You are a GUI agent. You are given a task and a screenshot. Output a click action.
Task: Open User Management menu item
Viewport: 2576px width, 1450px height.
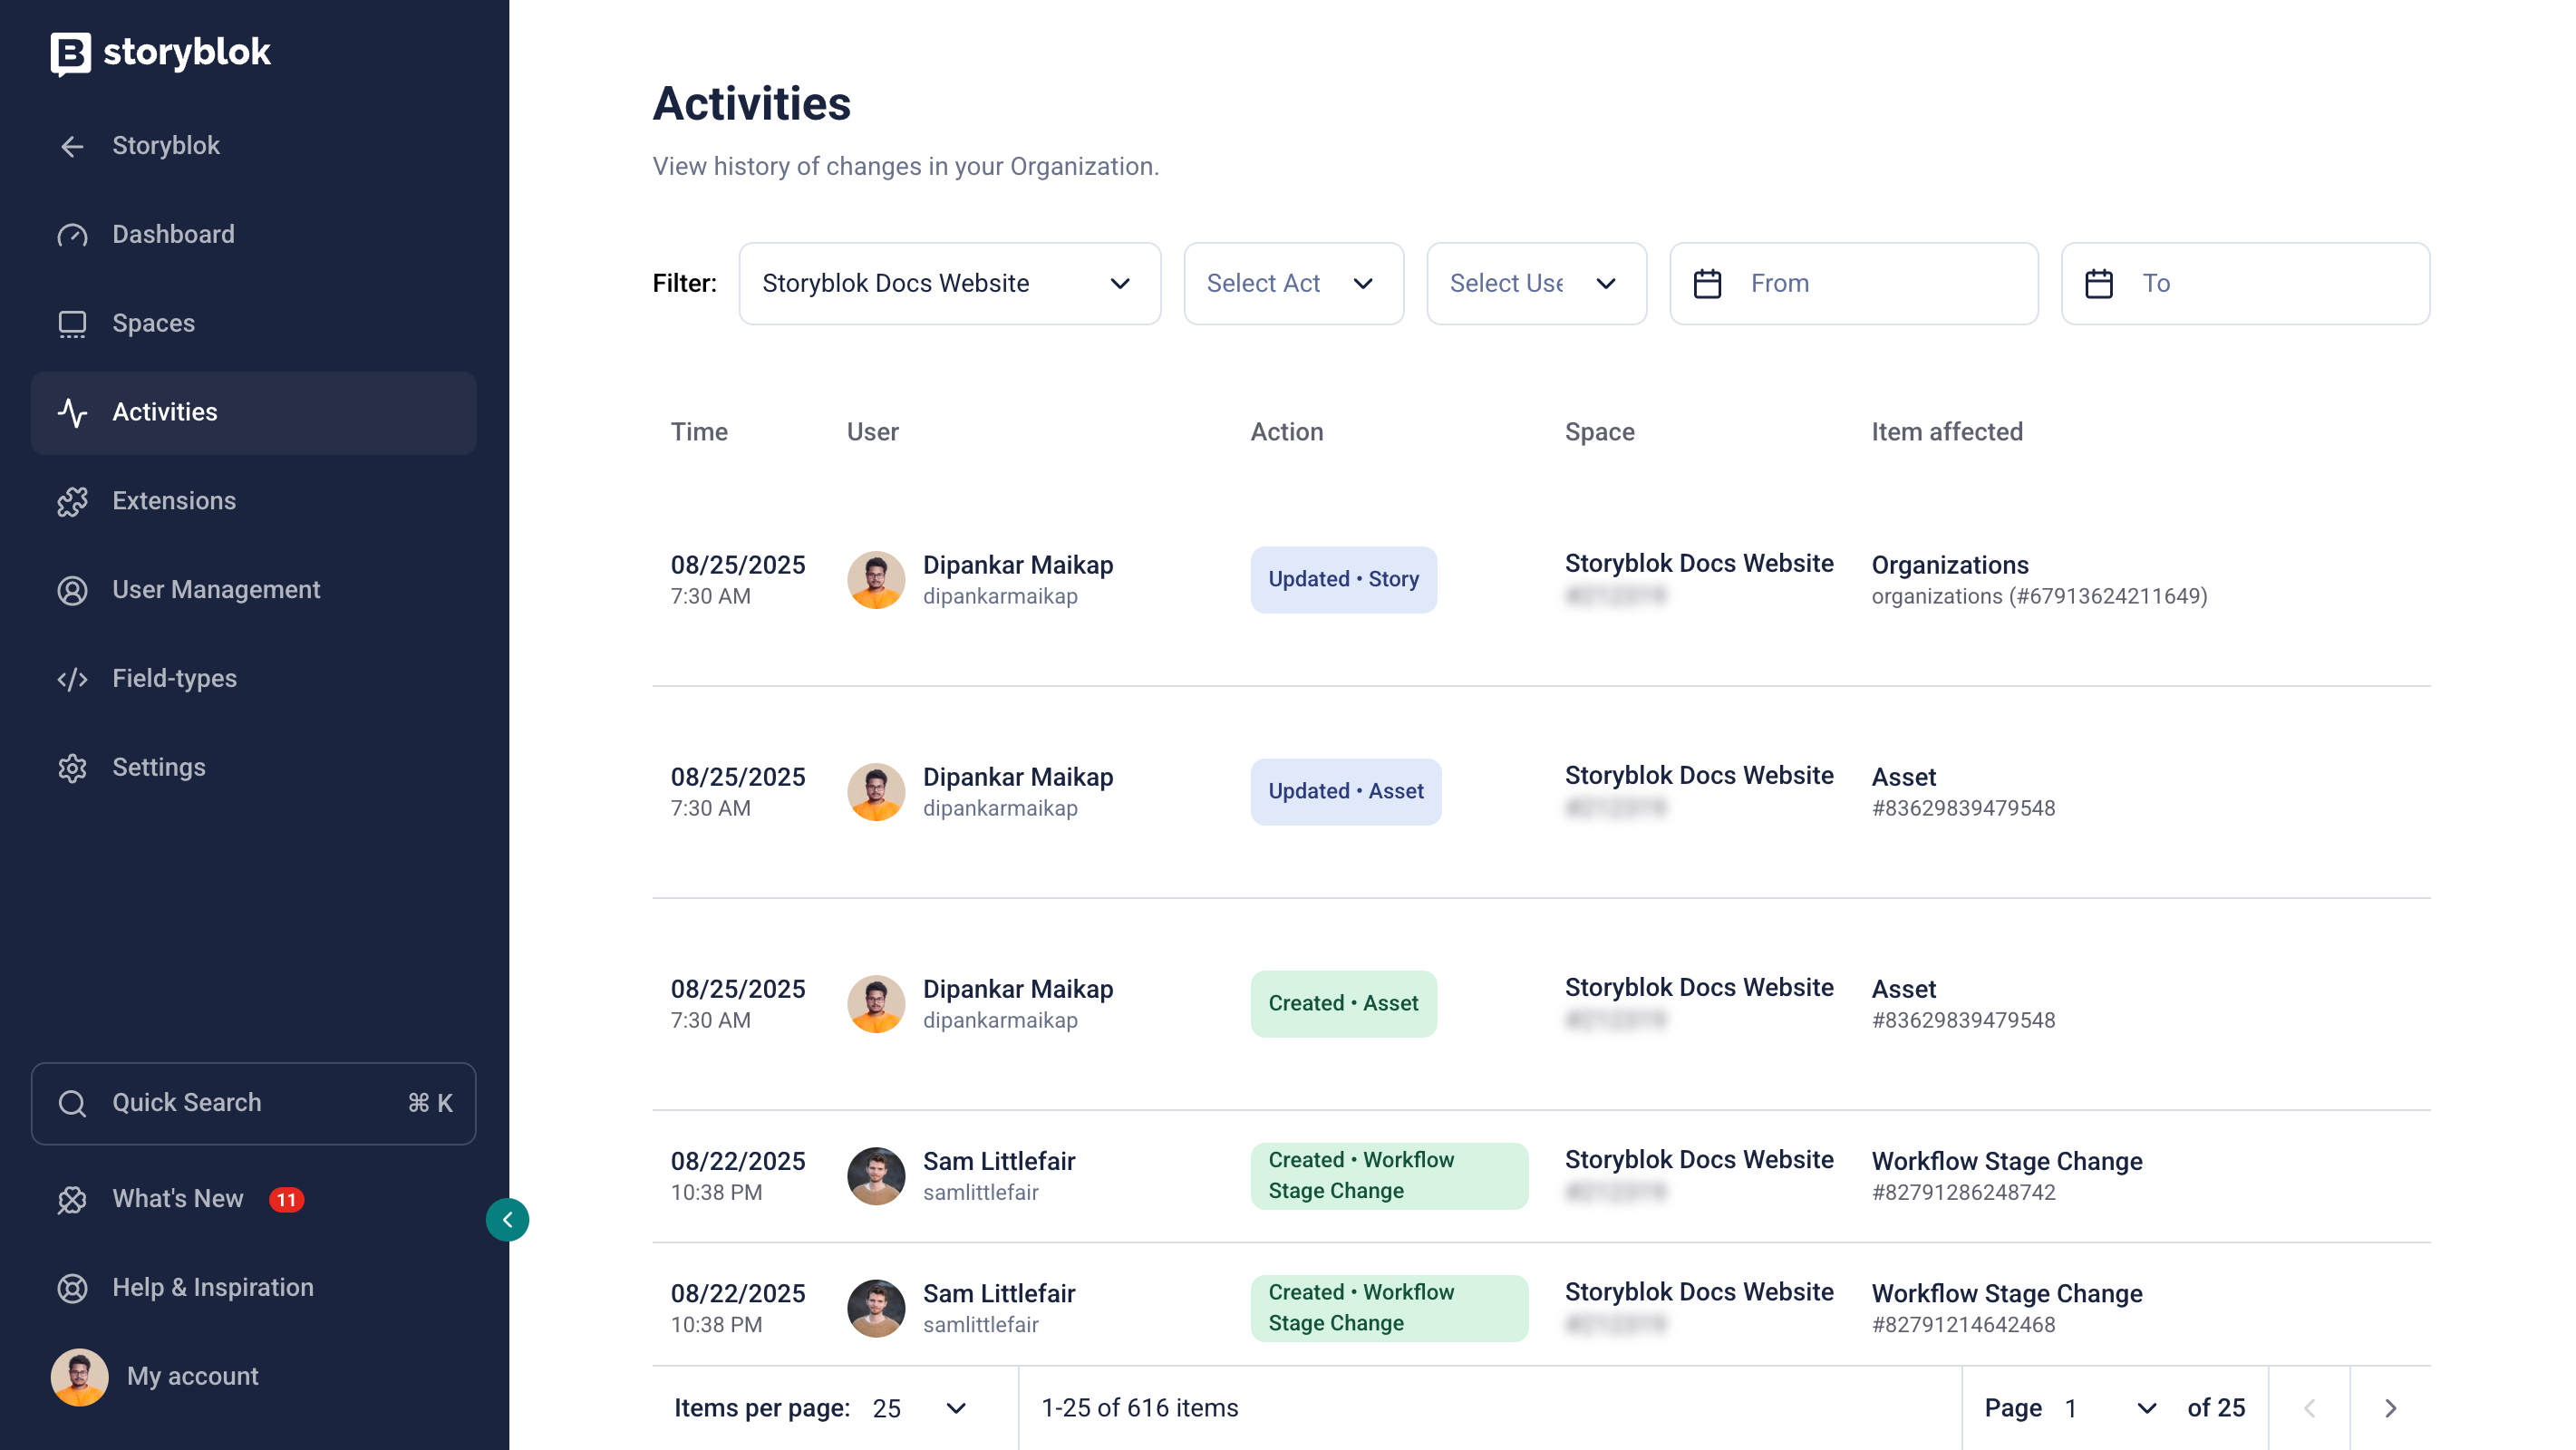coord(216,590)
